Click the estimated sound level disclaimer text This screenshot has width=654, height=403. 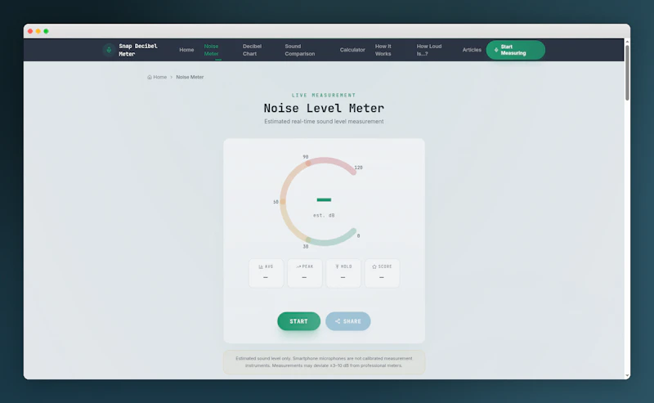(324, 361)
